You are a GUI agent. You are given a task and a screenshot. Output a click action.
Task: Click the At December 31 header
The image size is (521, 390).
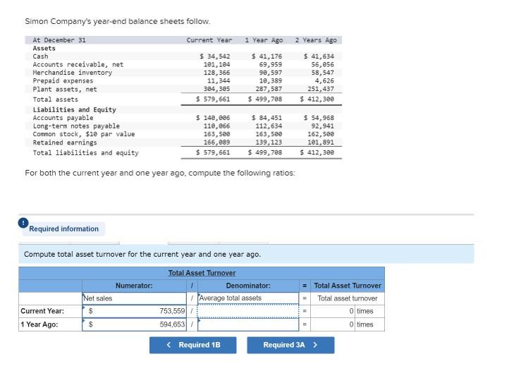pyautogui.click(x=59, y=40)
